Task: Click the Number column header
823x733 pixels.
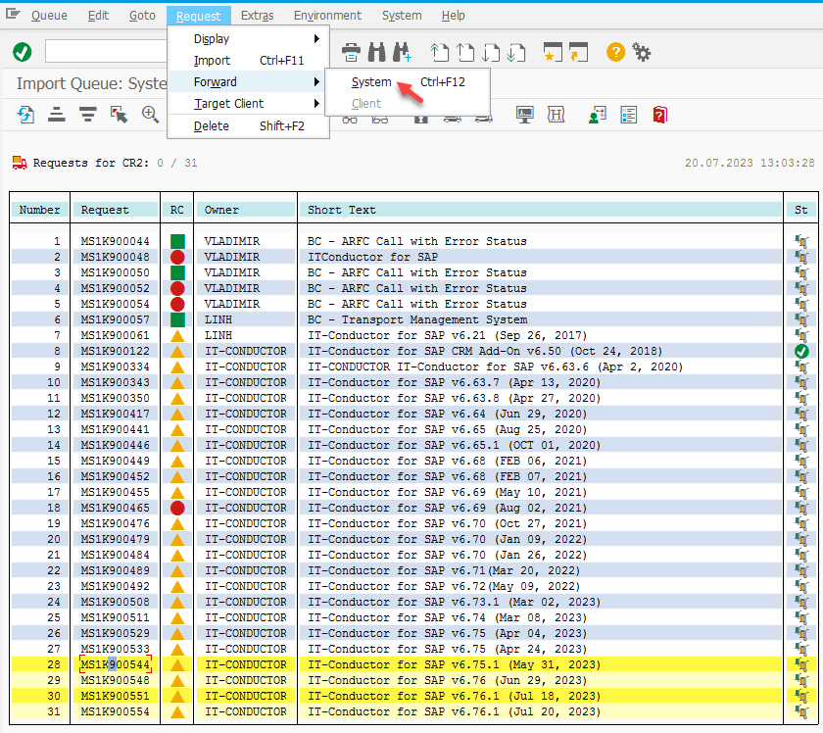Action: click(x=39, y=210)
